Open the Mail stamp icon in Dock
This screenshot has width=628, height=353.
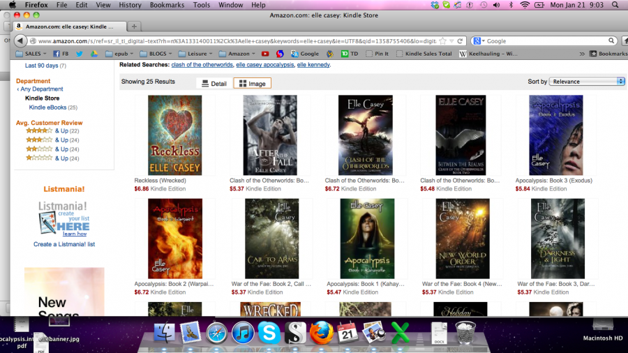coord(190,332)
